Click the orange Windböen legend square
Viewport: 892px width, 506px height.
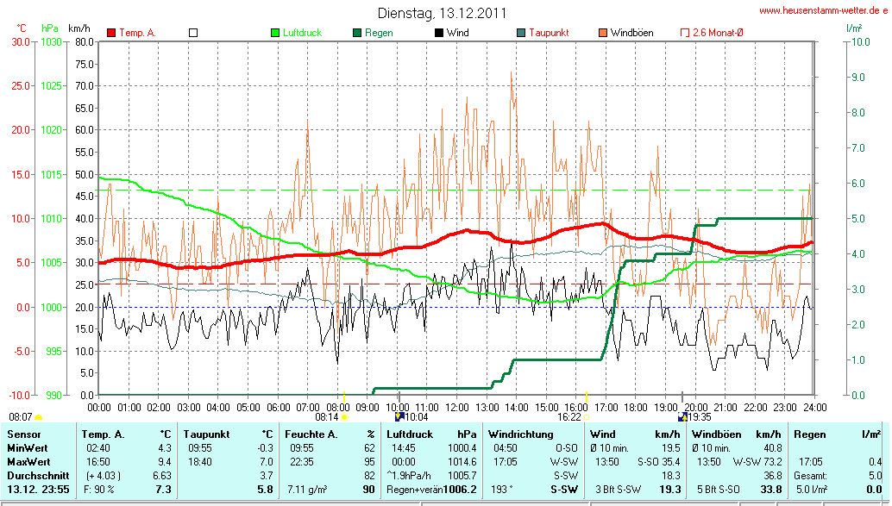[x=603, y=33]
